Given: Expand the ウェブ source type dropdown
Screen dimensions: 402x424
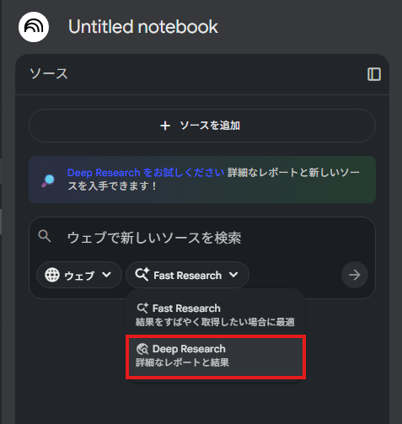Looking at the screenshot, I should 79,275.
